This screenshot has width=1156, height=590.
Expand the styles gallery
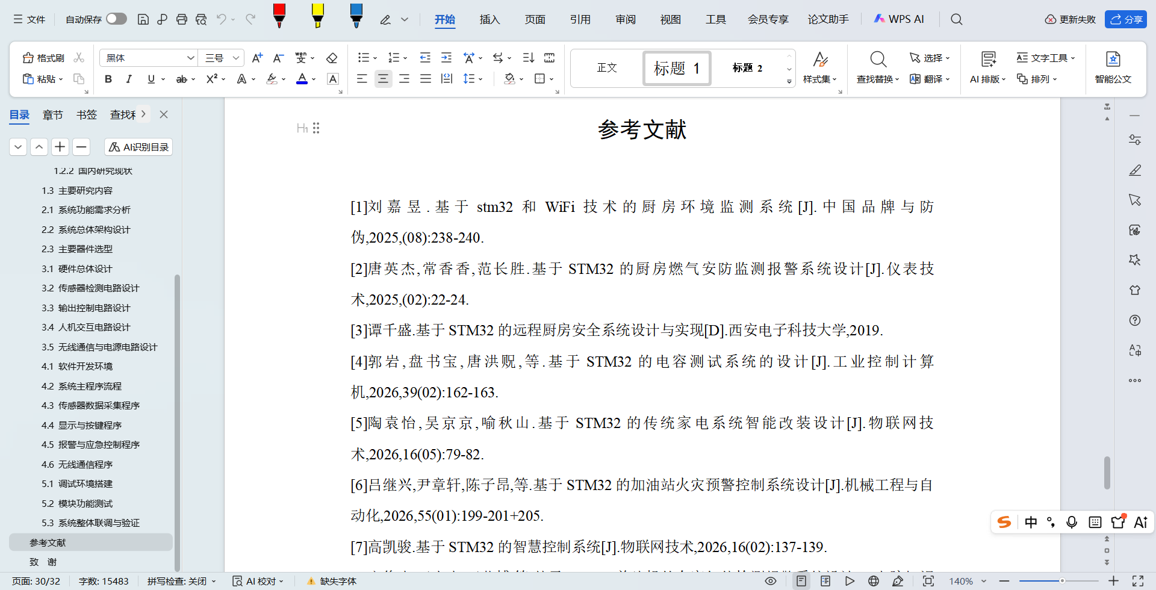(x=789, y=81)
